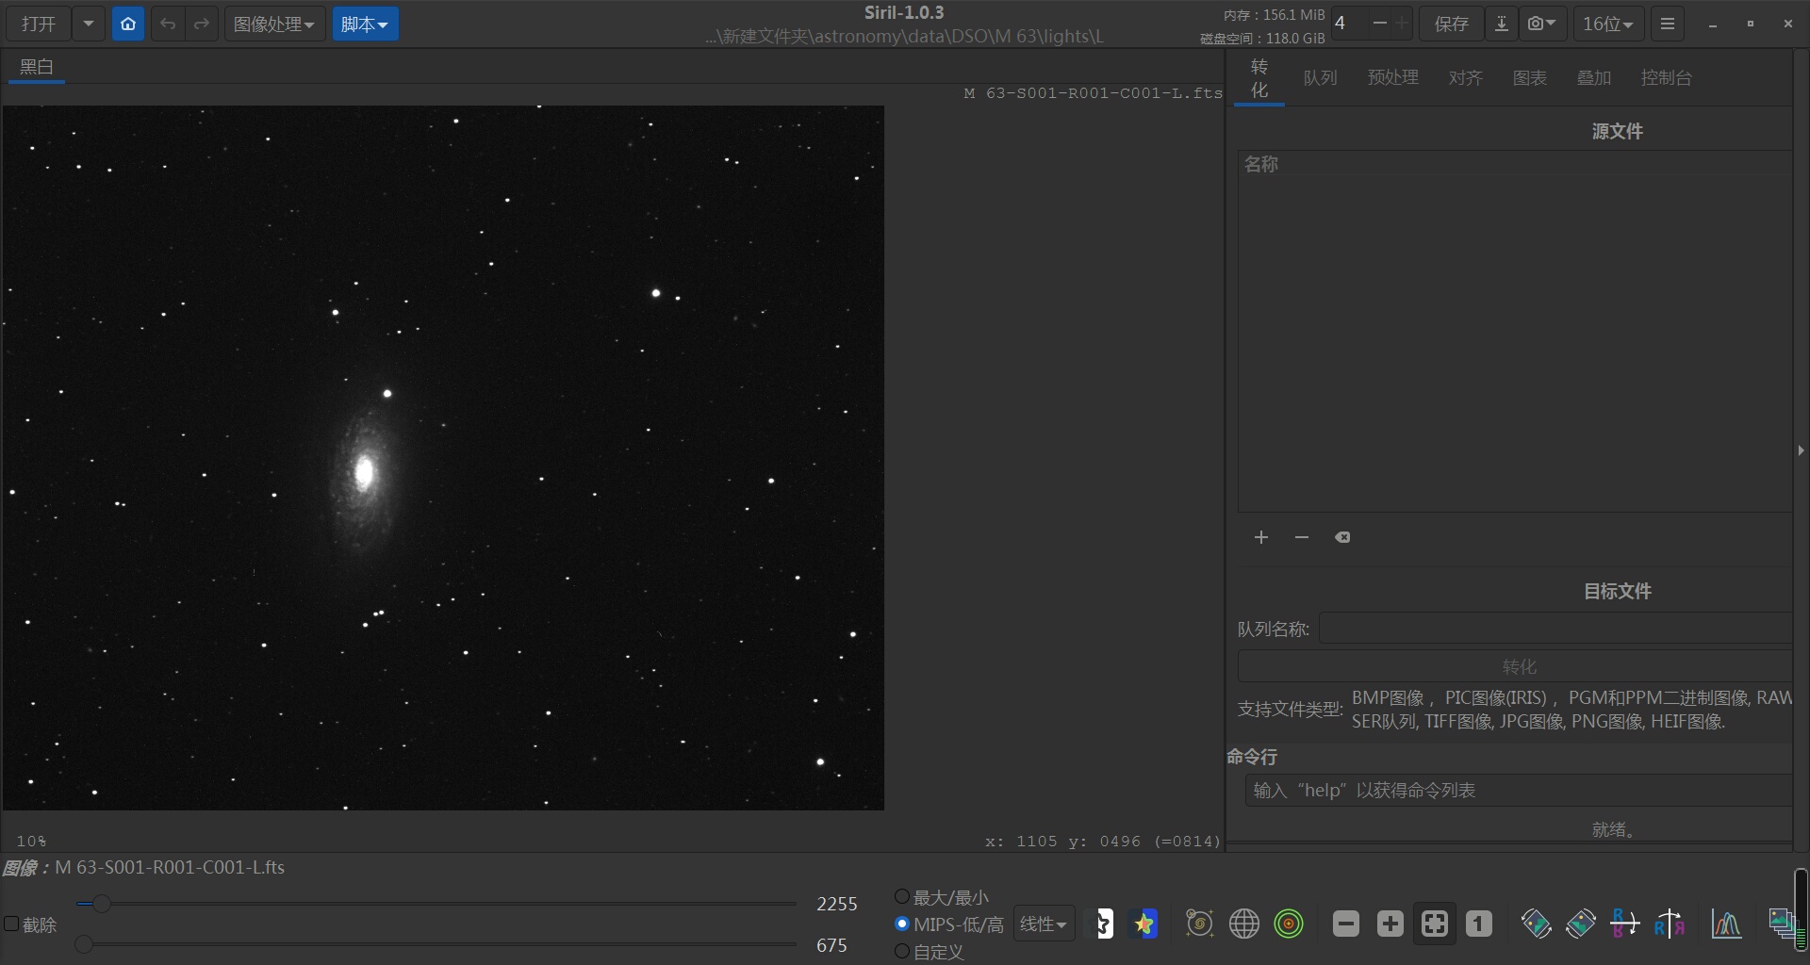Viewport: 1810px width, 965px height.
Task: Click the save-as download icon
Action: pos(1501,24)
